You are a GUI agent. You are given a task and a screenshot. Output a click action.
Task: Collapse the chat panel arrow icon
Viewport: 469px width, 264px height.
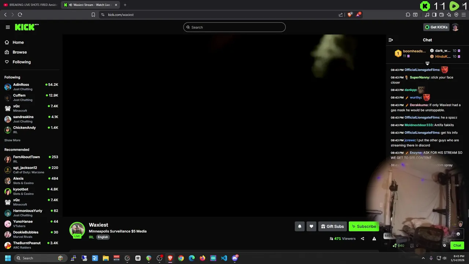tap(391, 40)
